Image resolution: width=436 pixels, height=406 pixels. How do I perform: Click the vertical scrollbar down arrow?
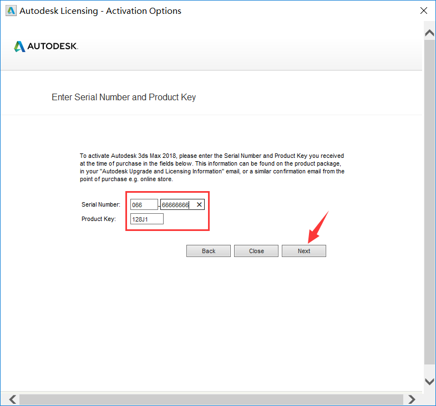[429, 382]
